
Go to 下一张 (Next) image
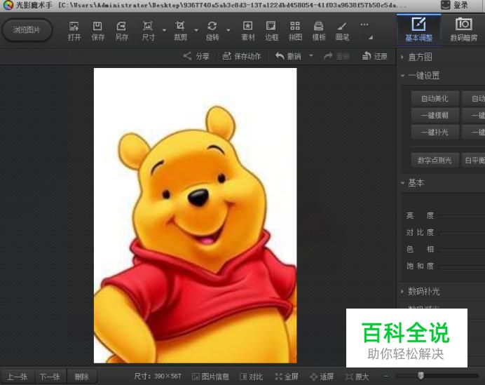pos(50,377)
